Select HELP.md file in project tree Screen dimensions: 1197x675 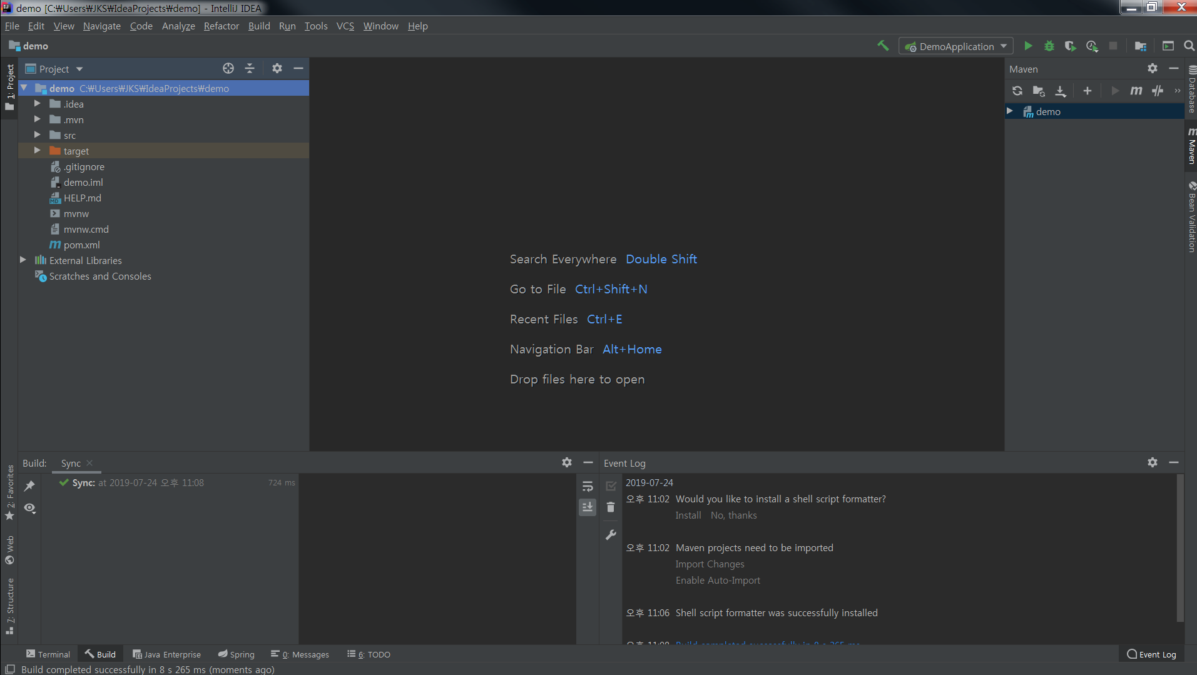point(82,198)
